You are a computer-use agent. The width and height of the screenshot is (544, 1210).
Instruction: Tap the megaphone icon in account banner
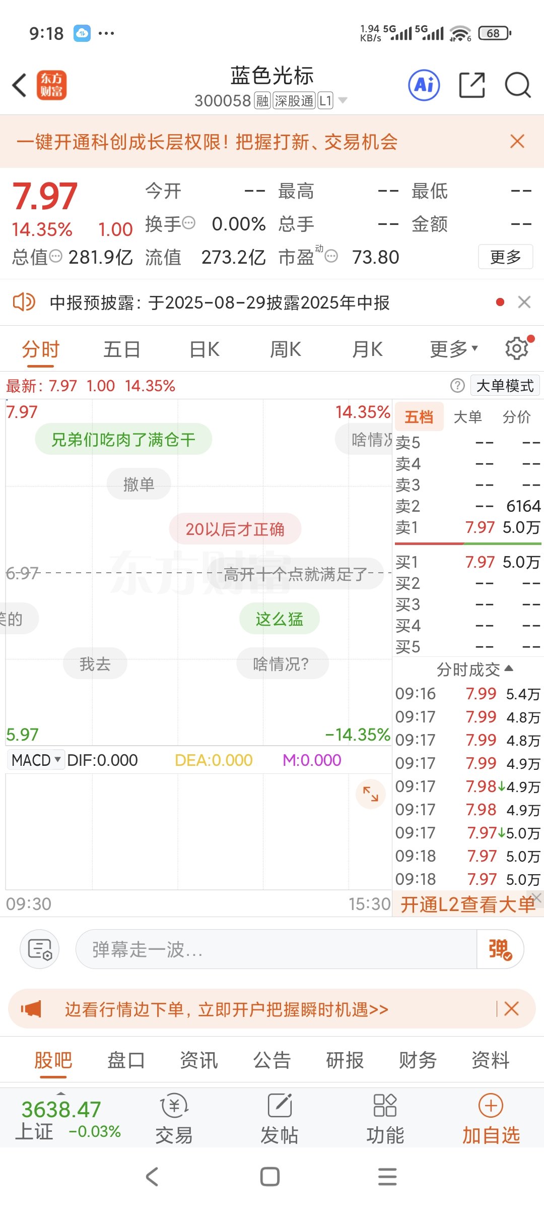click(x=31, y=1009)
